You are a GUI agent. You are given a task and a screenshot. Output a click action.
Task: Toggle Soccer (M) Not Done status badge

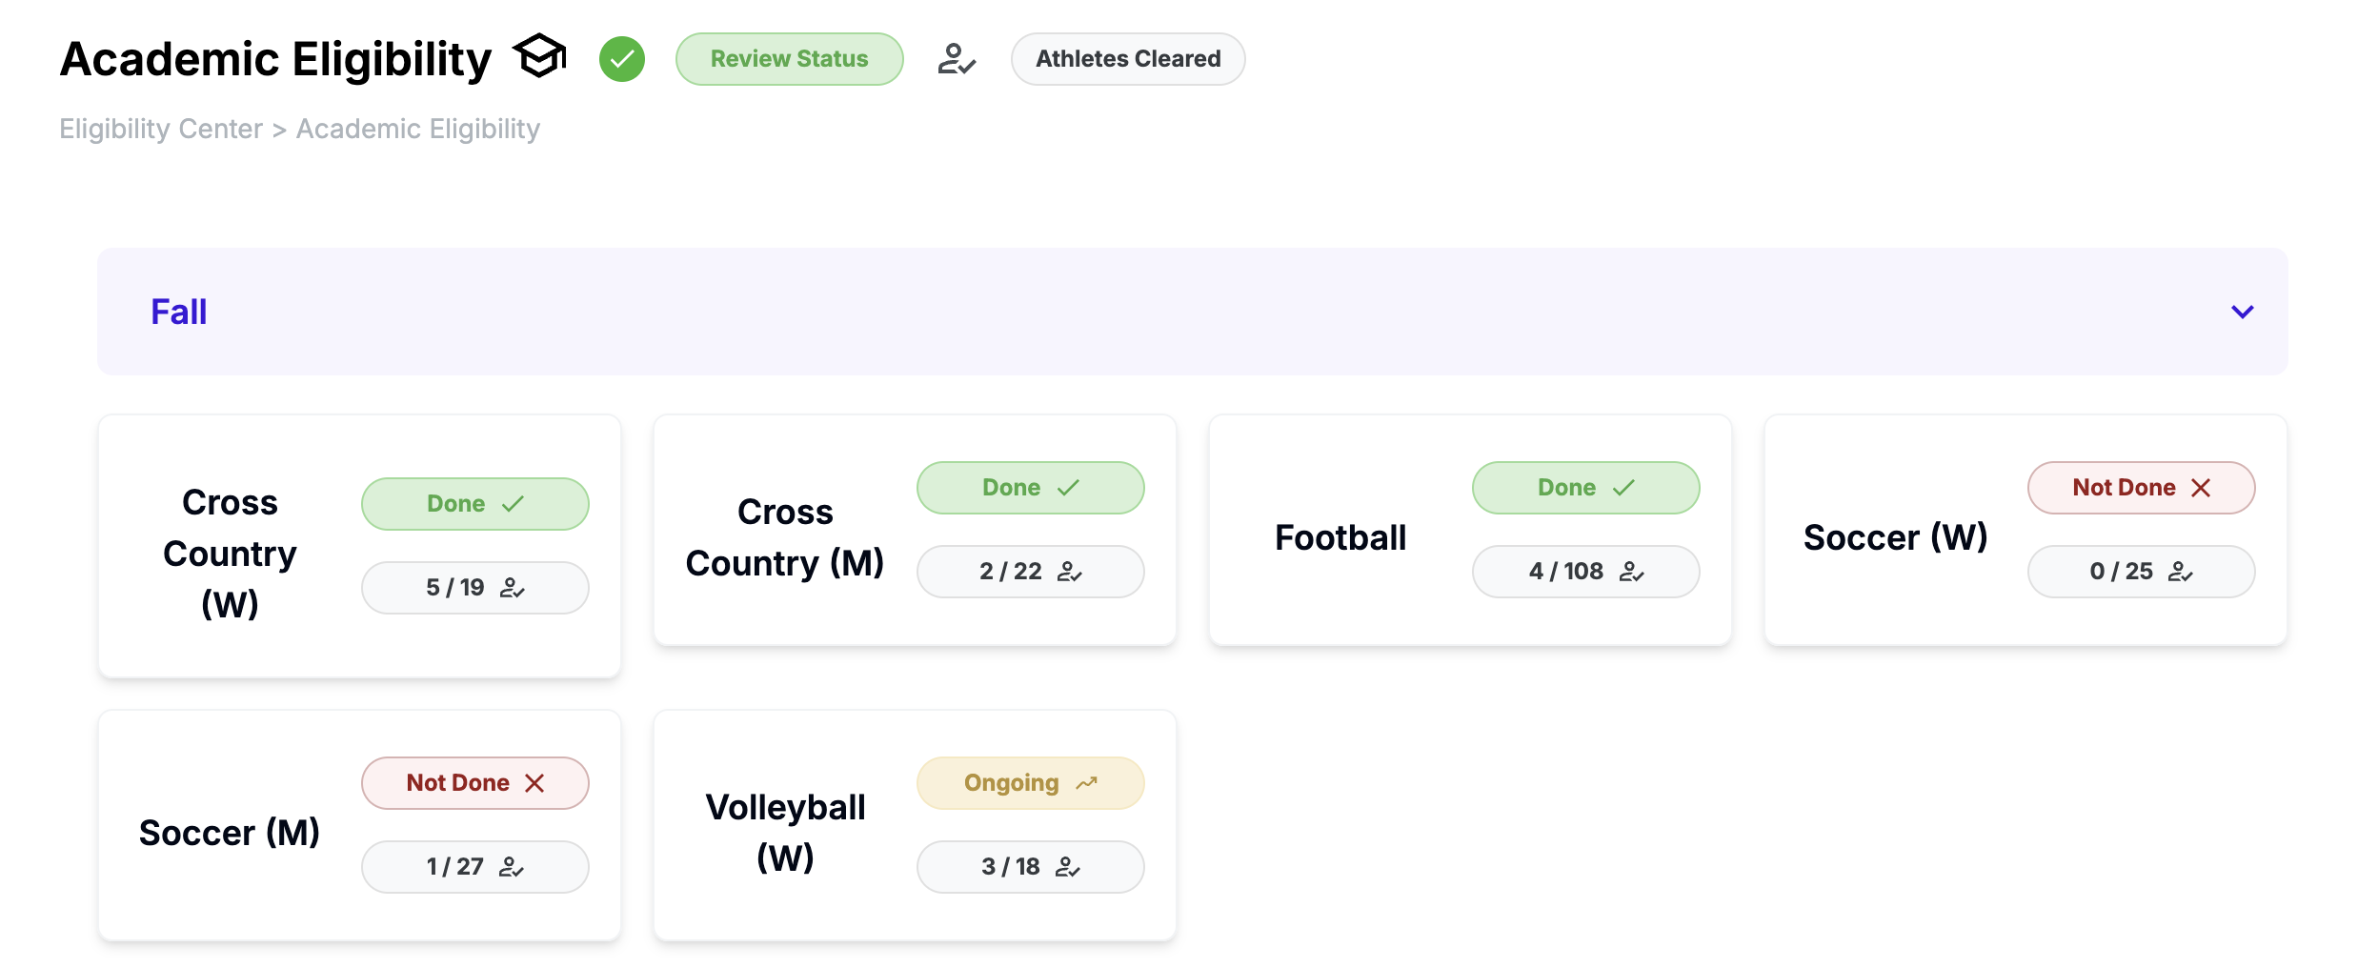[x=474, y=783]
